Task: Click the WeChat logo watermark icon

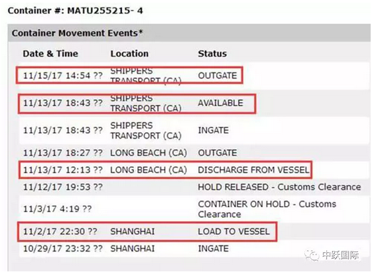Action: tap(312, 255)
